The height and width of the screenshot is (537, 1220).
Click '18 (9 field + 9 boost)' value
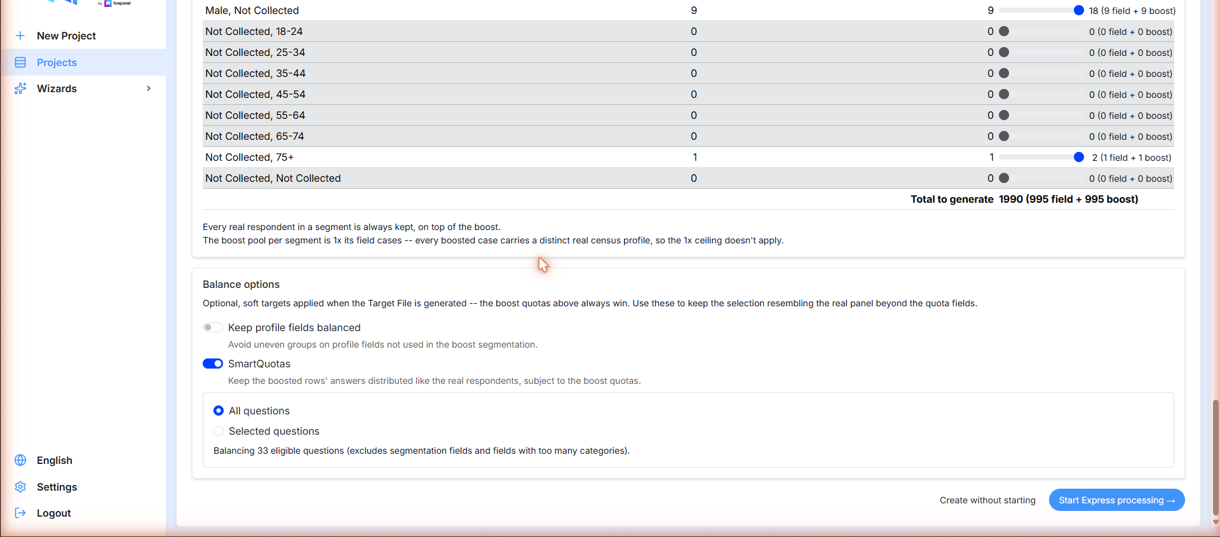click(x=1132, y=11)
